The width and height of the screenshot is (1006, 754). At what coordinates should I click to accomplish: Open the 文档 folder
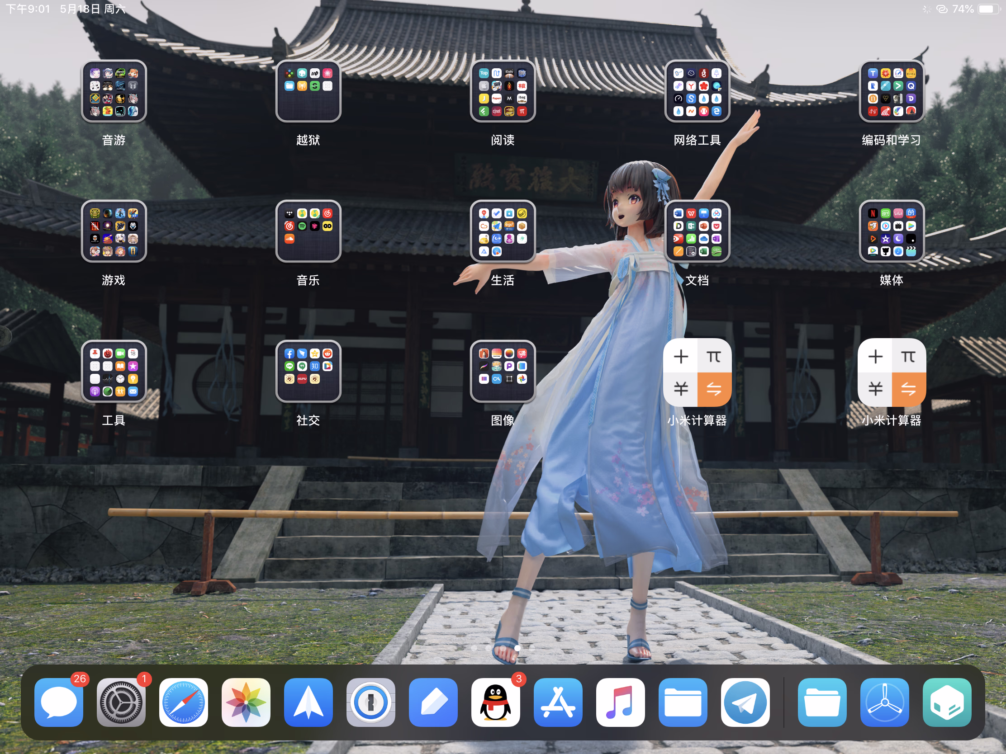697,231
